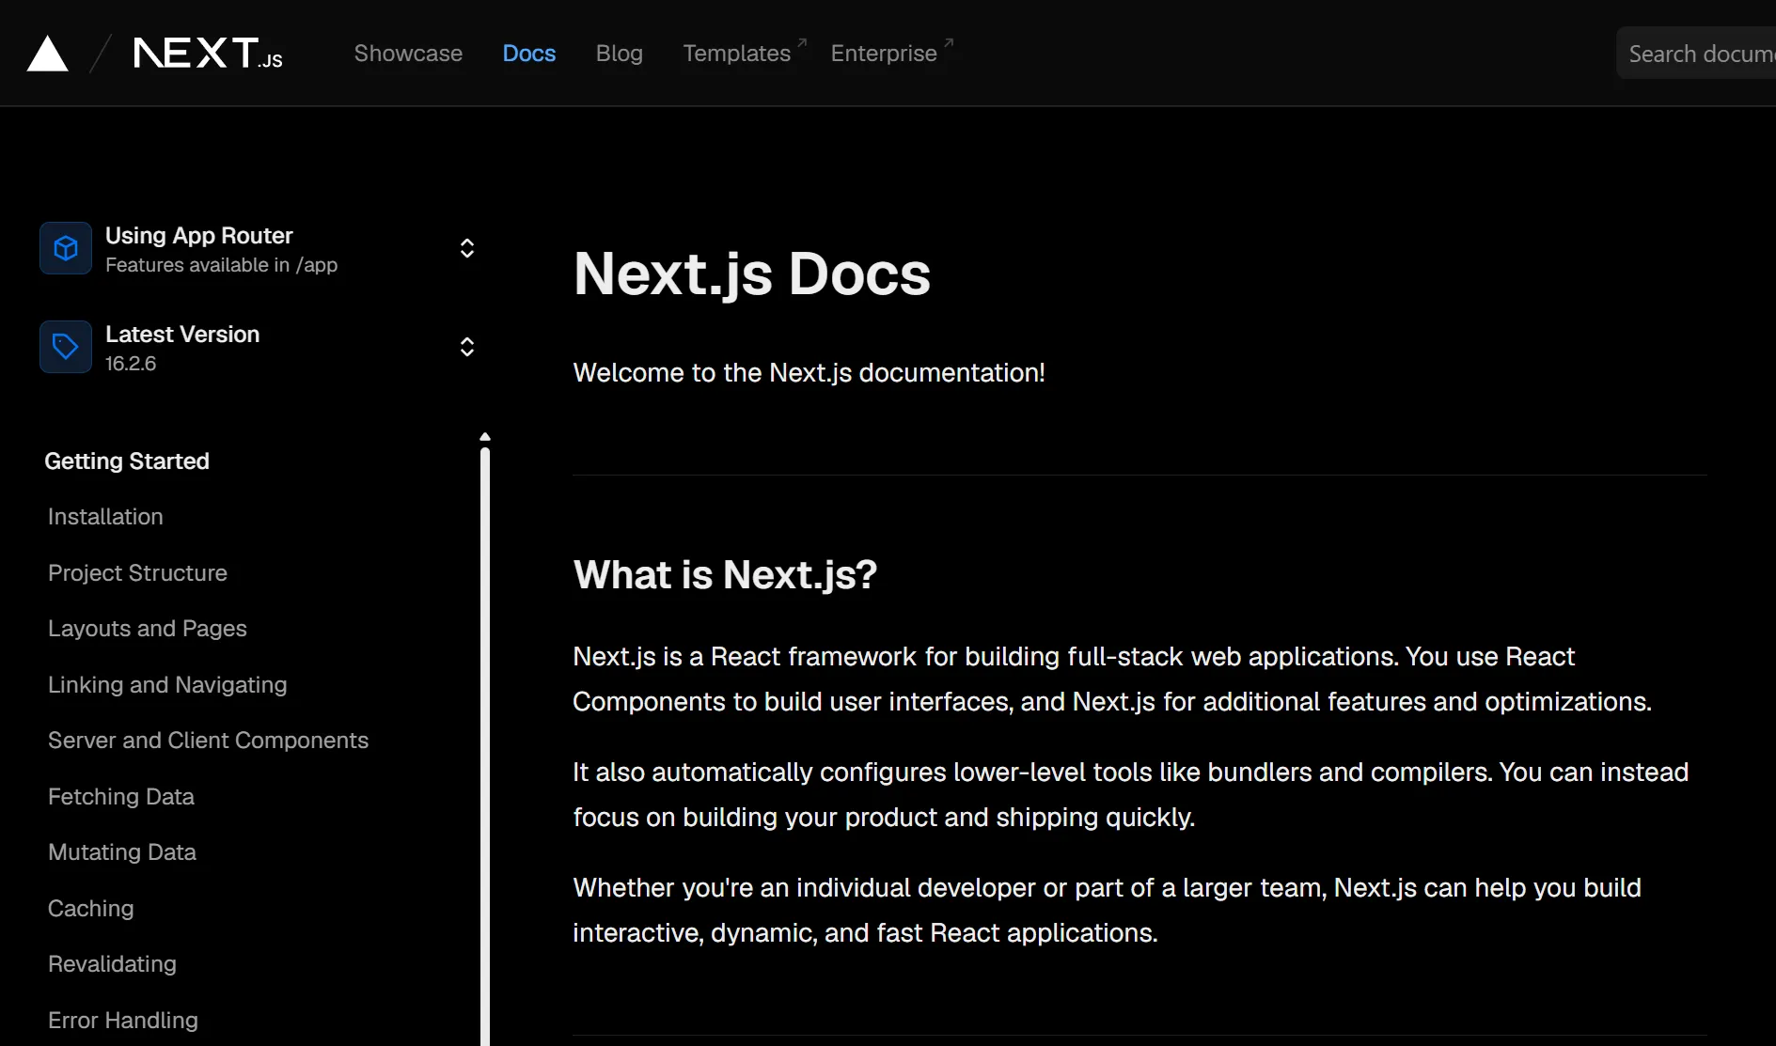Open the Installation sidebar link
Viewport: 1776px width, 1046px height.
pyautogui.click(x=105, y=517)
